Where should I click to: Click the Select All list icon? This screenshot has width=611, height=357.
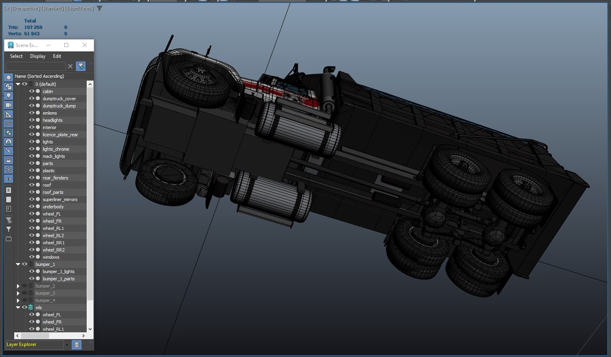click(9, 190)
